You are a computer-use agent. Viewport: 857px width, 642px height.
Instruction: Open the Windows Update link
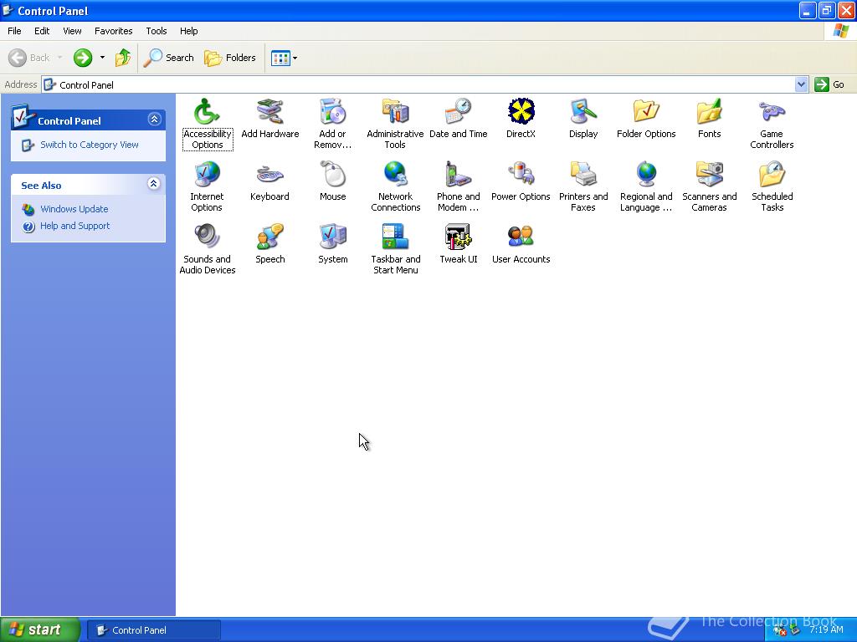pos(74,209)
